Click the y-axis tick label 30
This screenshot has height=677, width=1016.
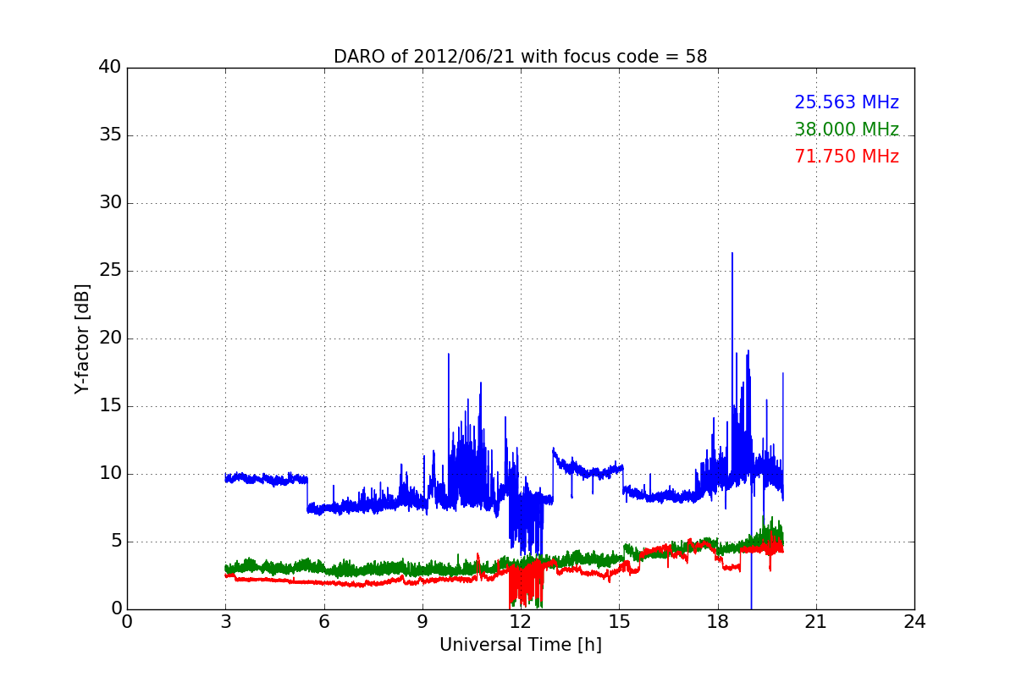[110, 203]
